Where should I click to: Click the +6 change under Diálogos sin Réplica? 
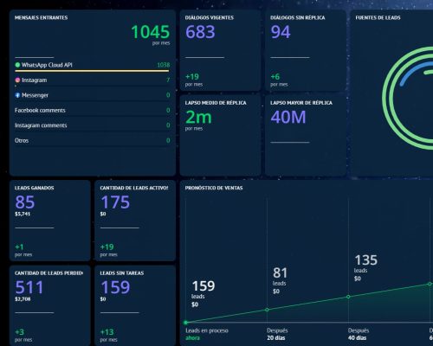[275, 77]
